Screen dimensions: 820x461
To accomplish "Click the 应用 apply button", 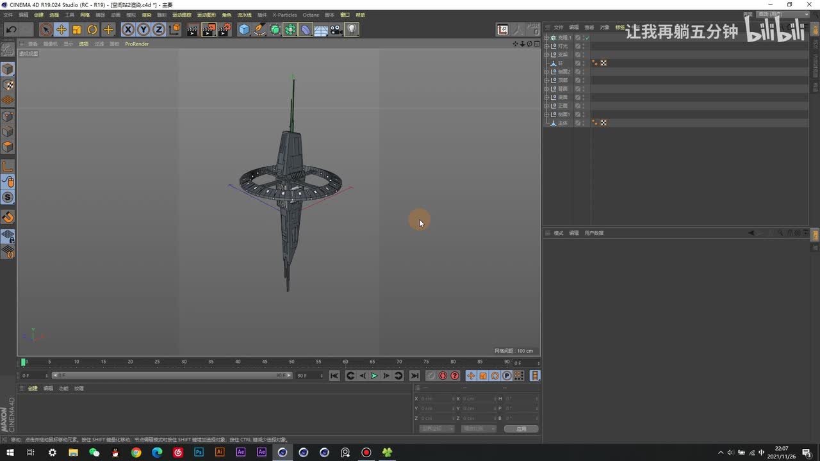I will point(521,428).
